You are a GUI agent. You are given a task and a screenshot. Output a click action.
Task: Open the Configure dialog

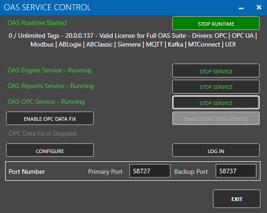point(50,150)
